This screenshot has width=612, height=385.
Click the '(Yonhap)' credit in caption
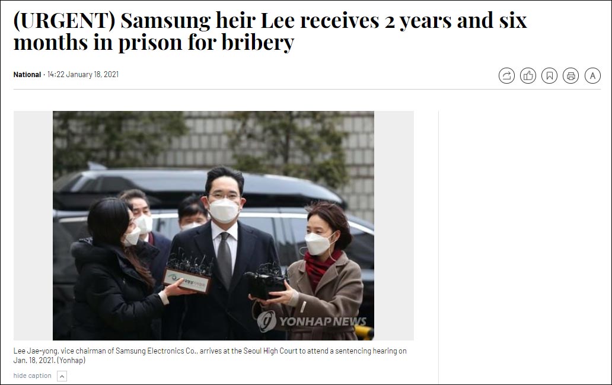click(x=71, y=360)
